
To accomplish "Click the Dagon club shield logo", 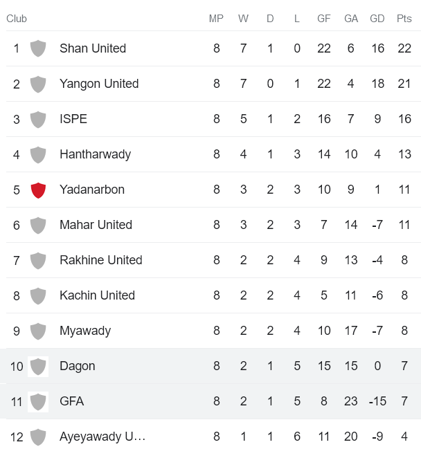I will click(38, 366).
